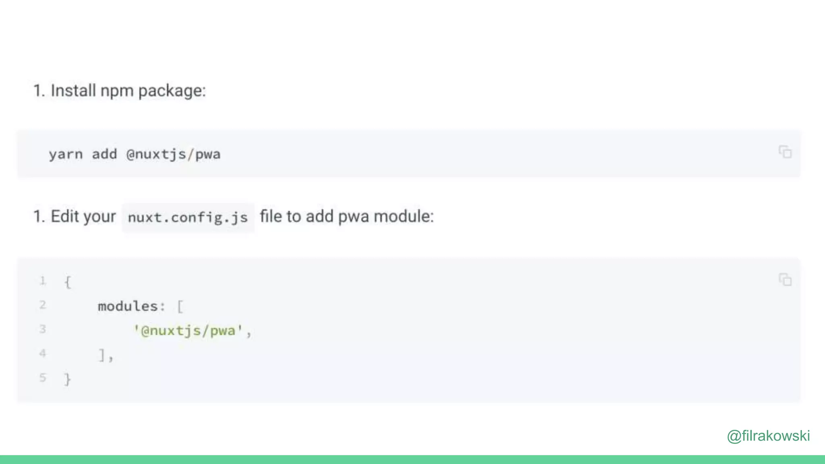The image size is (825, 464).
Task: Click the Install npm package heading
Action: [120, 91]
